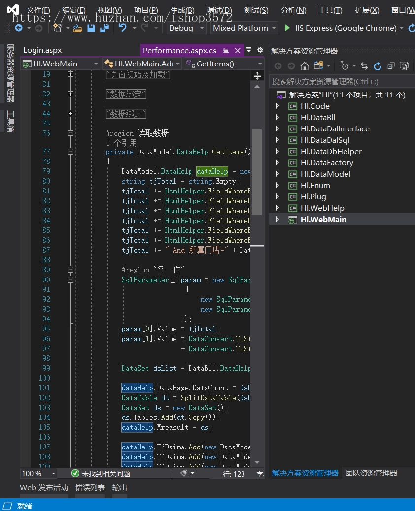Expand the Hl.DataBll project node

(277, 117)
